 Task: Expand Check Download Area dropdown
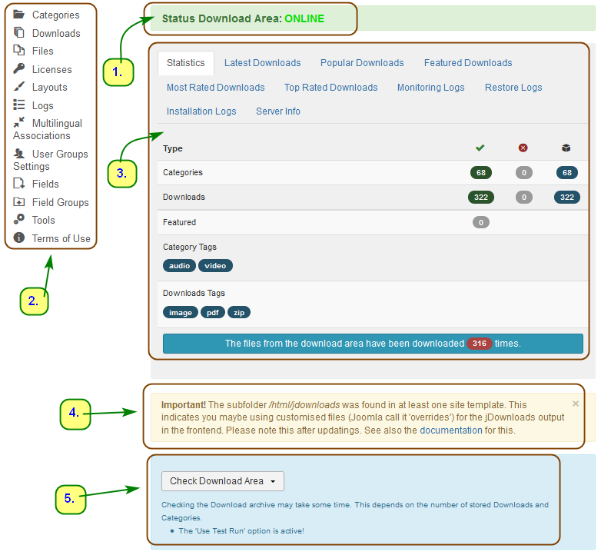pyautogui.click(x=223, y=481)
